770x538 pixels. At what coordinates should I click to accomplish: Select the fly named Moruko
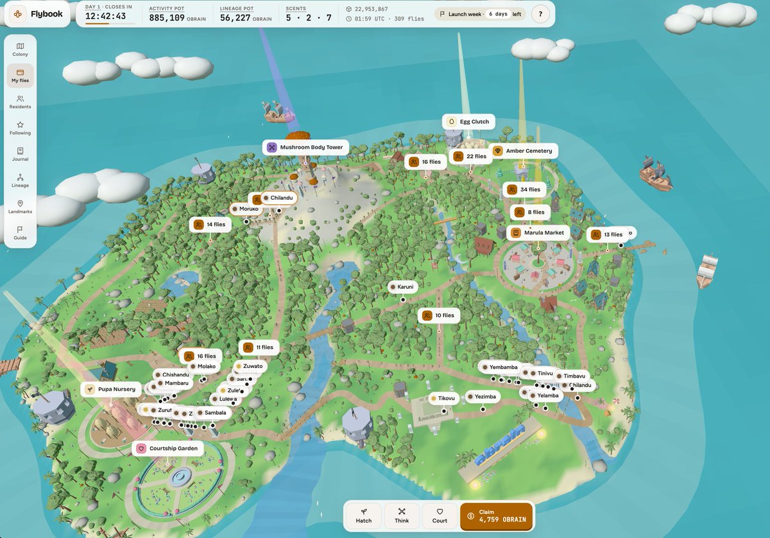[x=245, y=209]
